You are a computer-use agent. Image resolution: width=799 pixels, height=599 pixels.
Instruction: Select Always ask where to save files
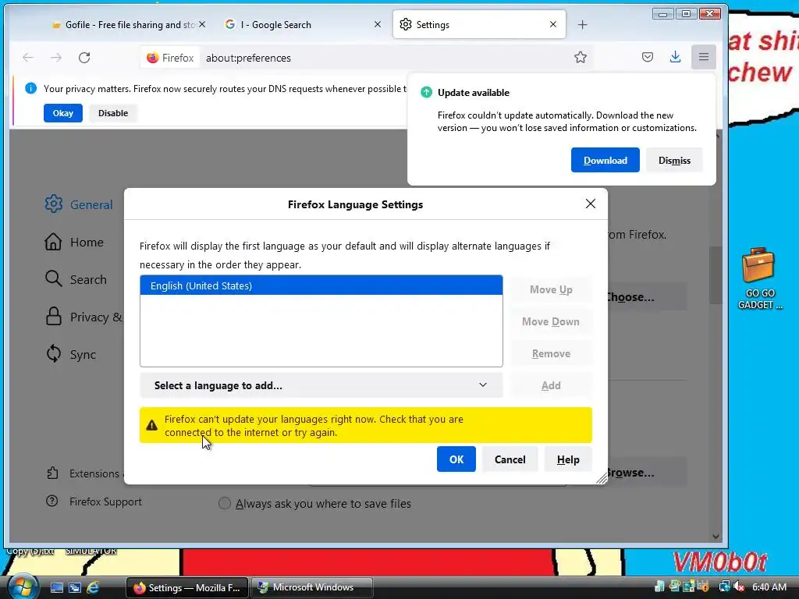pyautogui.click(x=224, y=503)
